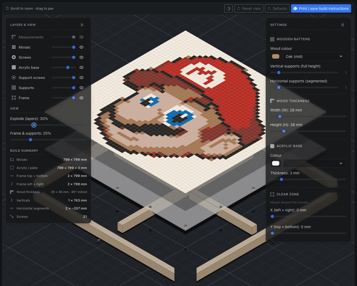Show the hidden Measurements layer
Image resolution: width=357 pixels, height=286 pixels.
[x=81, y=37]
